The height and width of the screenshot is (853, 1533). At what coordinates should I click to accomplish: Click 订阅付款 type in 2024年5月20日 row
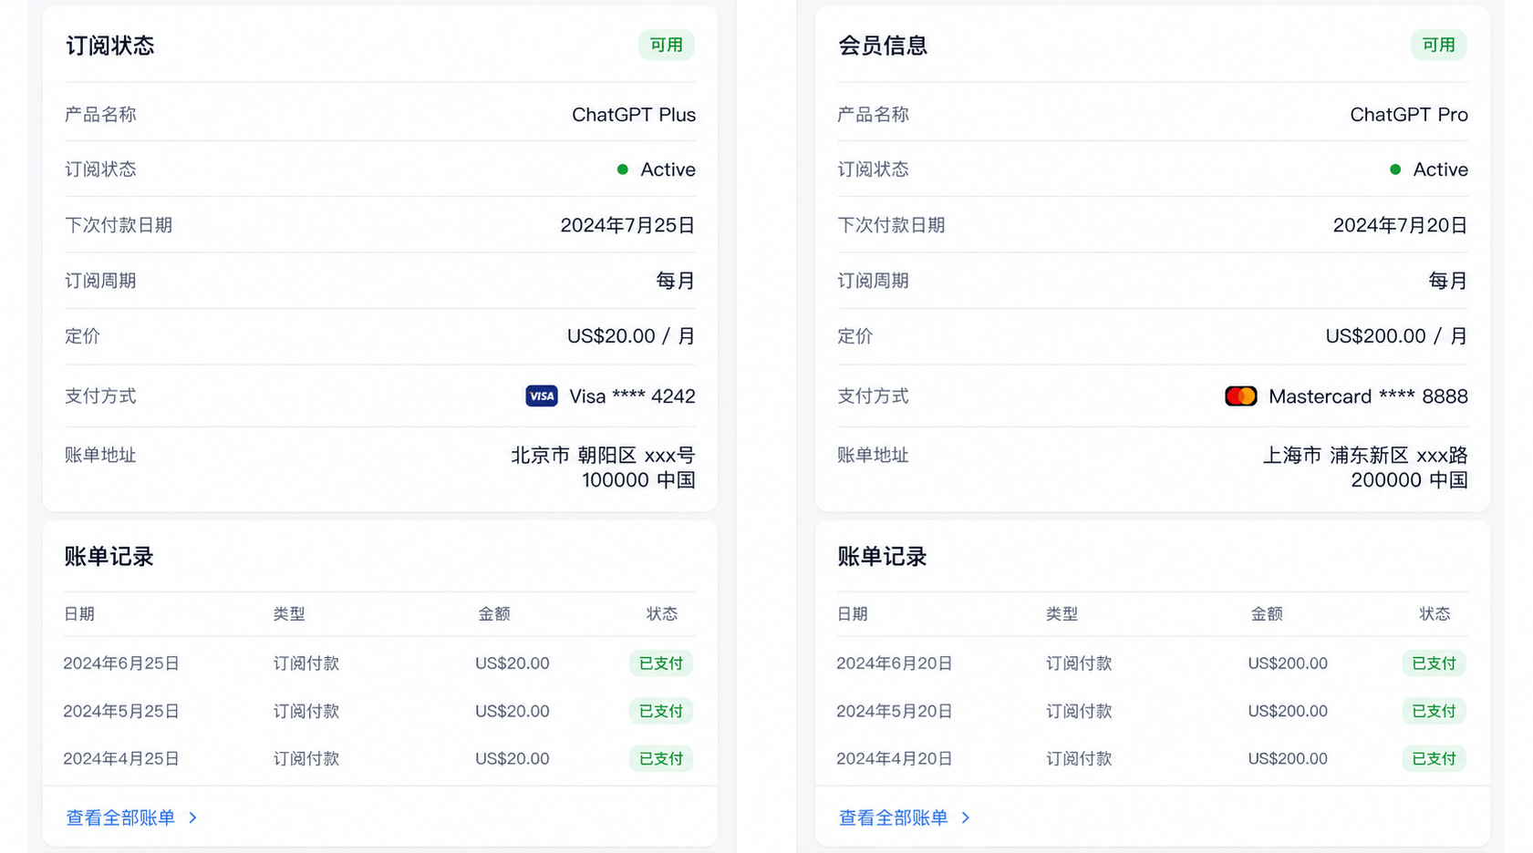pyautogui.click(x=1079, y=711)
